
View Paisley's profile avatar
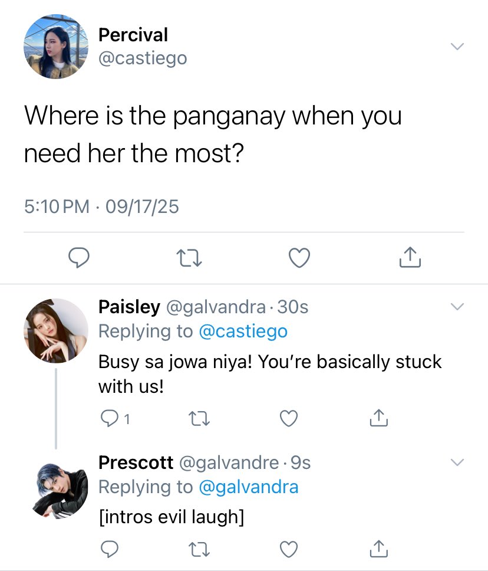[x=55, y=331]
